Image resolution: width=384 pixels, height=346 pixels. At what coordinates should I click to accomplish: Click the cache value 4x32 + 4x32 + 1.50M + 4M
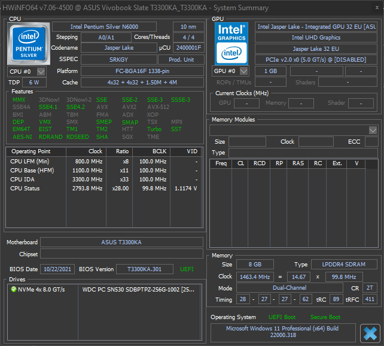click(x=142, y=83)
